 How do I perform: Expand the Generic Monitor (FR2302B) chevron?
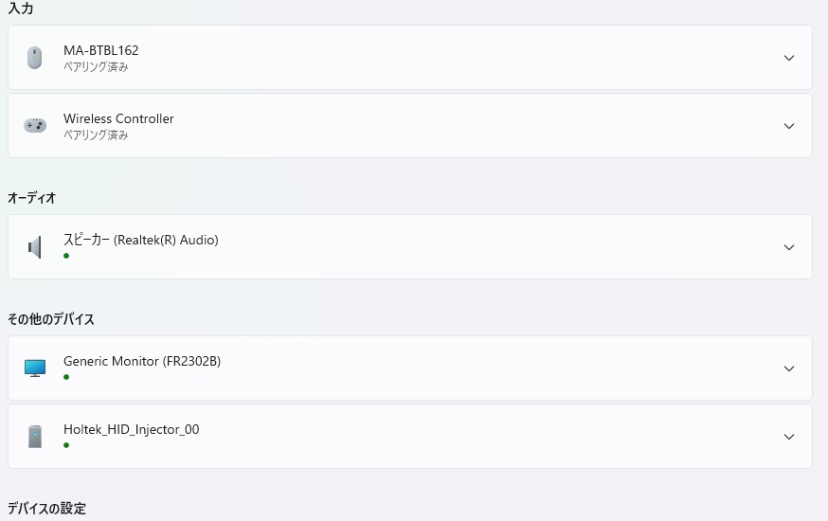789,368
